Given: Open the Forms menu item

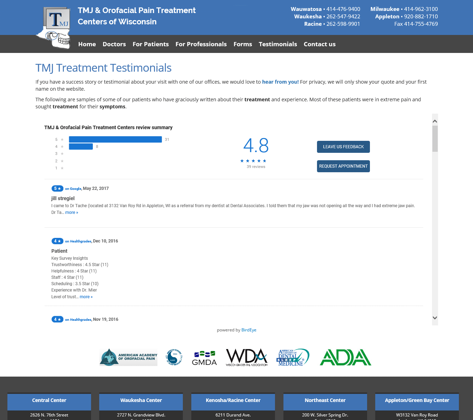Looking at the screenshot, I should tap(243, 44).
